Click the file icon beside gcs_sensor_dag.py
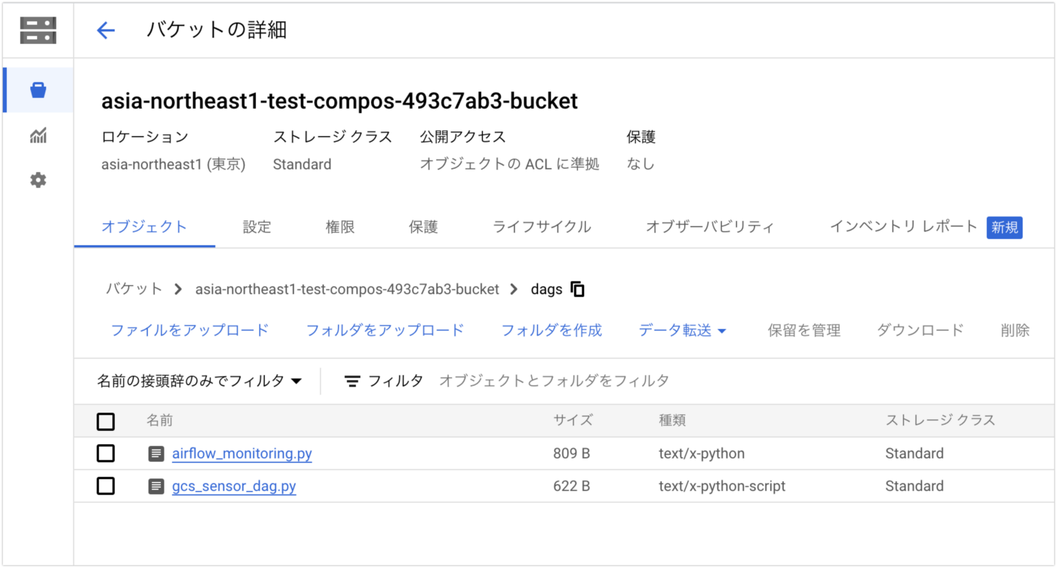 (157, 486)
